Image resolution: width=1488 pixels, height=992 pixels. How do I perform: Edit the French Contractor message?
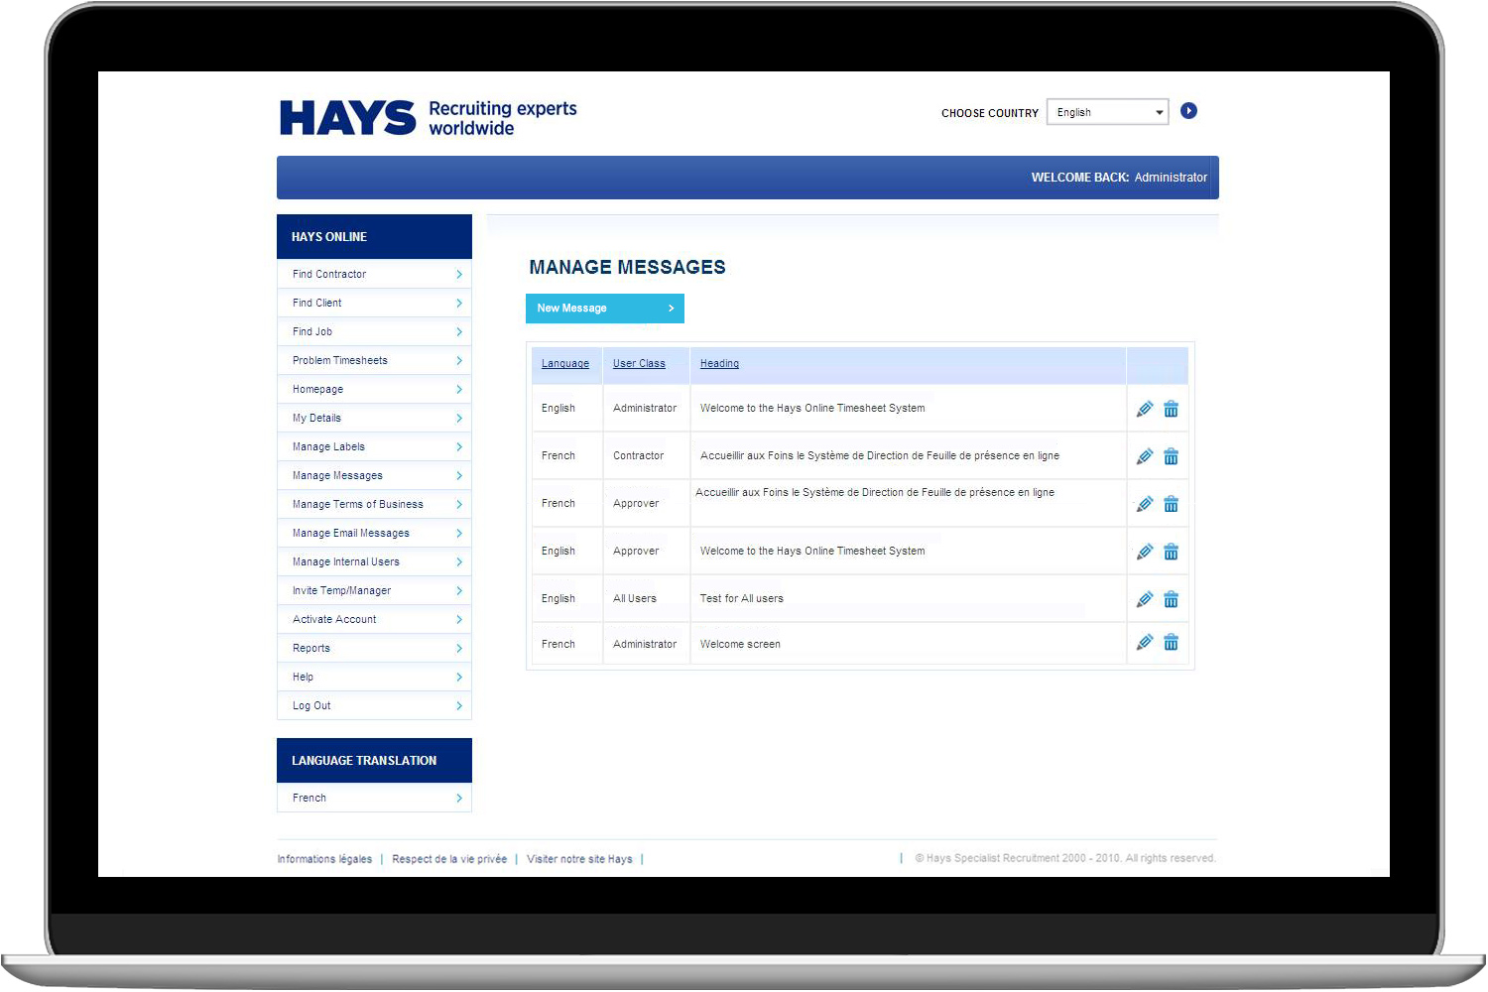pyautogui.click(x=1145, y=456)
